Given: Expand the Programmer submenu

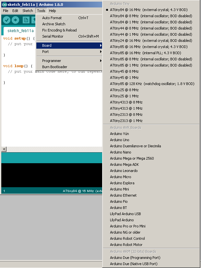Looking at the screenshot, I should (x=69, y=61).
